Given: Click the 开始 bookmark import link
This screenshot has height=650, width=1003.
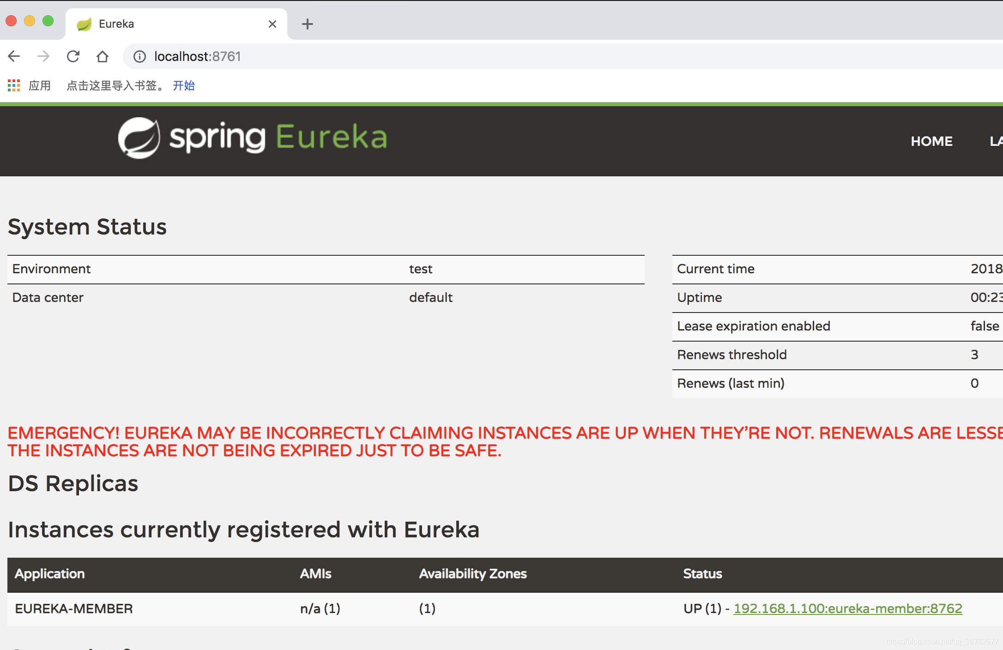Looking at the screenshot, I should 184,85.
